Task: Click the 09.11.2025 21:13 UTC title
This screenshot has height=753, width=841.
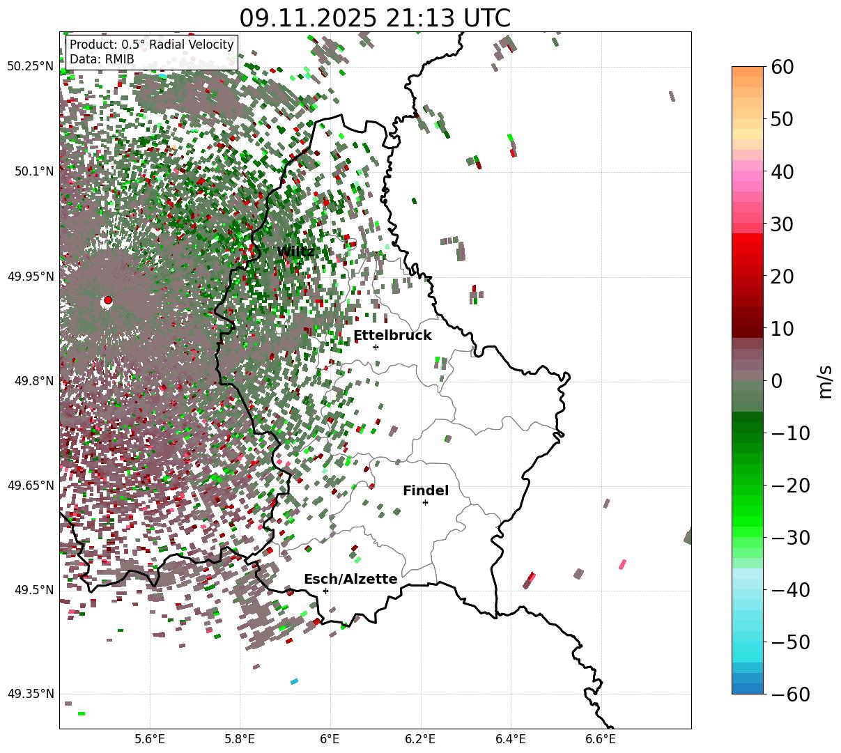Action: point(375,17)
